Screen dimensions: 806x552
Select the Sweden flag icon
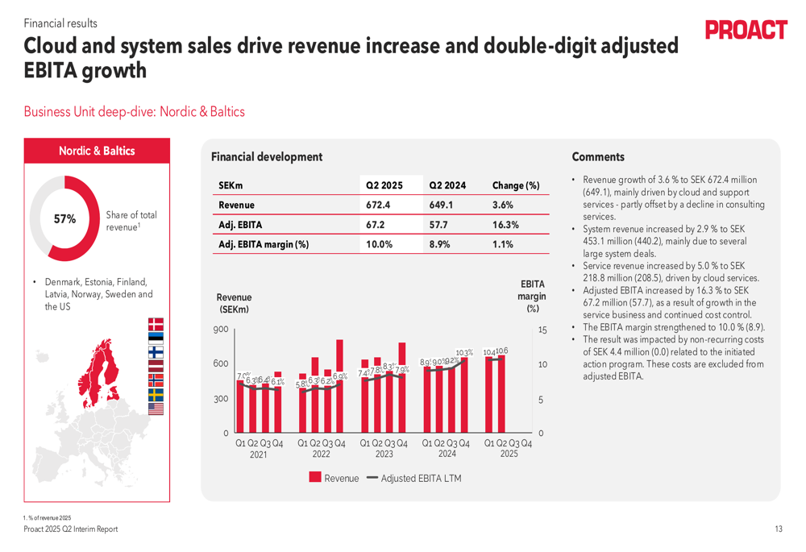pos(156,394)
